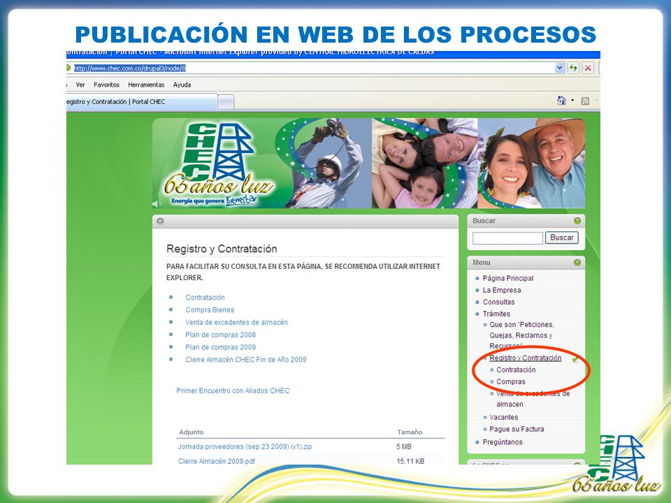Click the RSS feeds icon in toolbar
The height and width of the screenshot is (503, 671).
(585, 101)
